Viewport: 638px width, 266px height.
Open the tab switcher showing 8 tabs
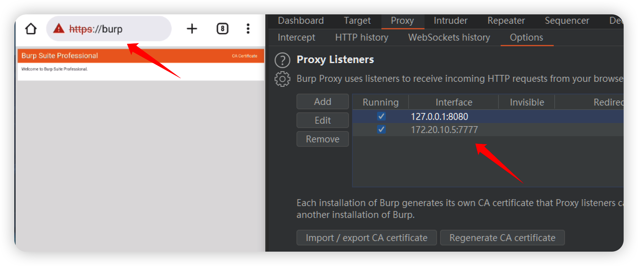(223, 29)
